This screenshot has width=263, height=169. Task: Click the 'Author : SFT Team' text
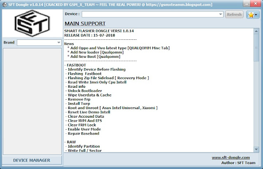click(x=238, y=163)
